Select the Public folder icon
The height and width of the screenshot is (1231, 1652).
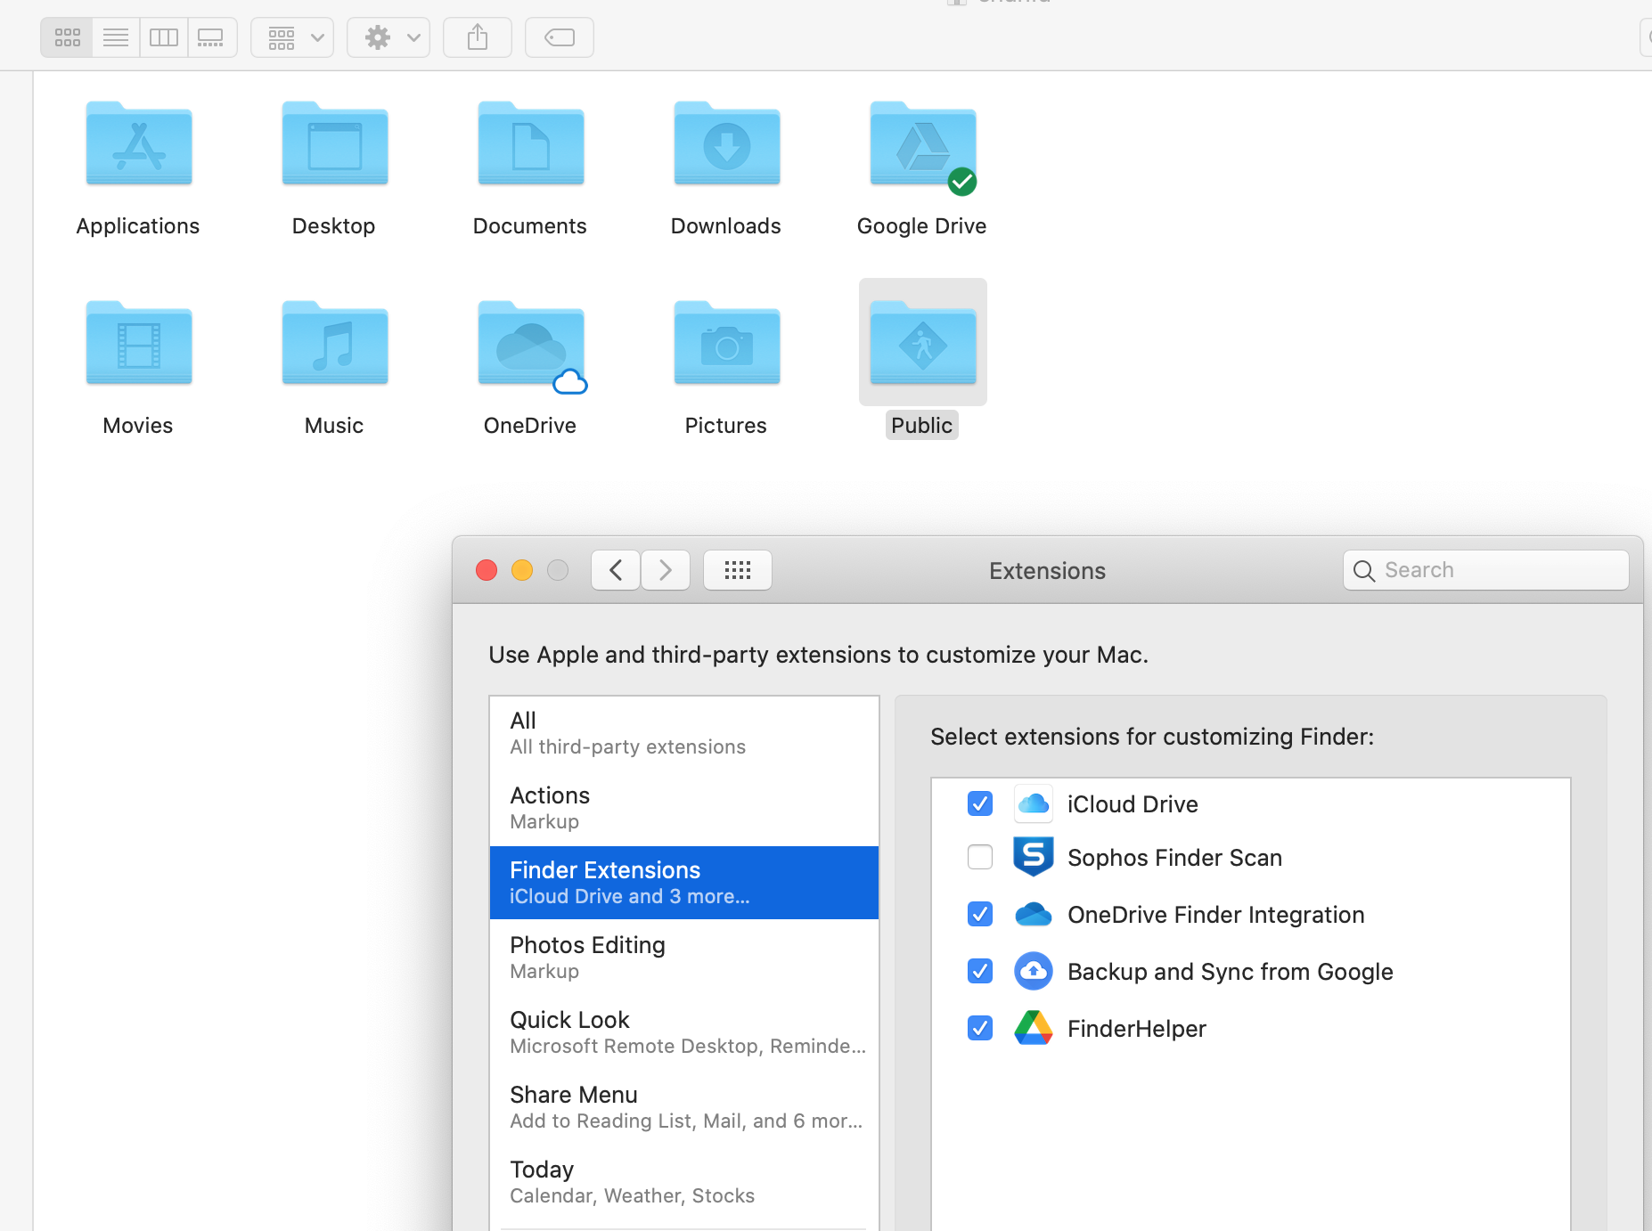[923, 344]
